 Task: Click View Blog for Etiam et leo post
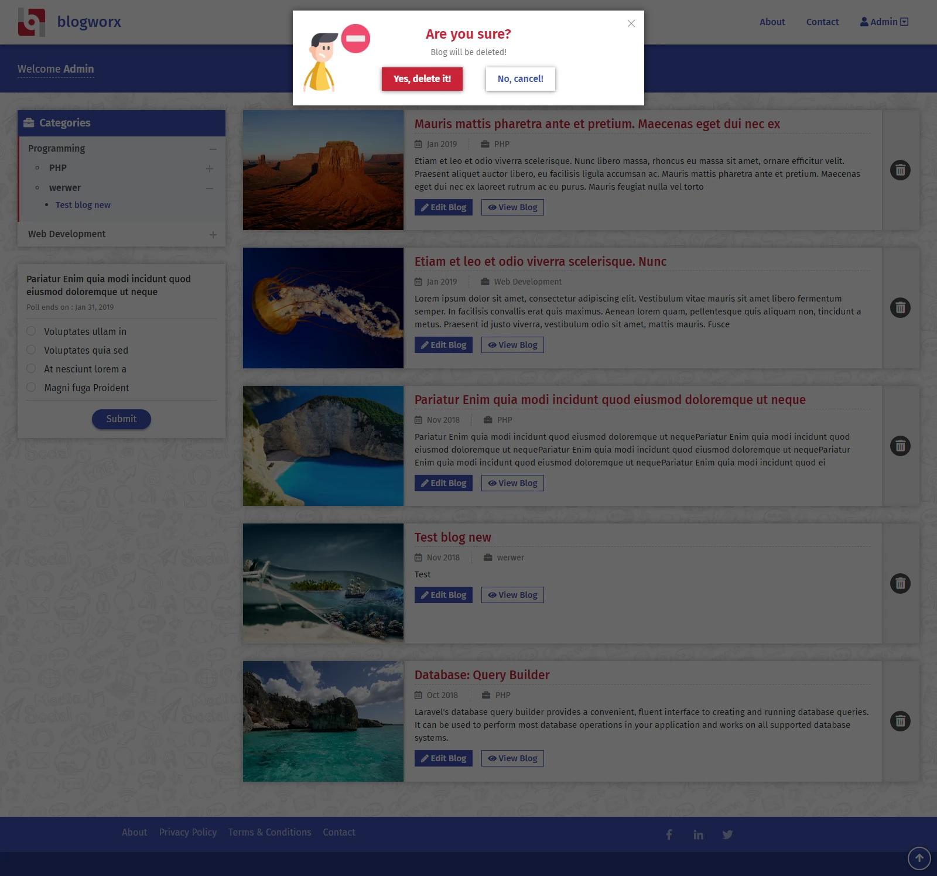(x=512, y=345)
